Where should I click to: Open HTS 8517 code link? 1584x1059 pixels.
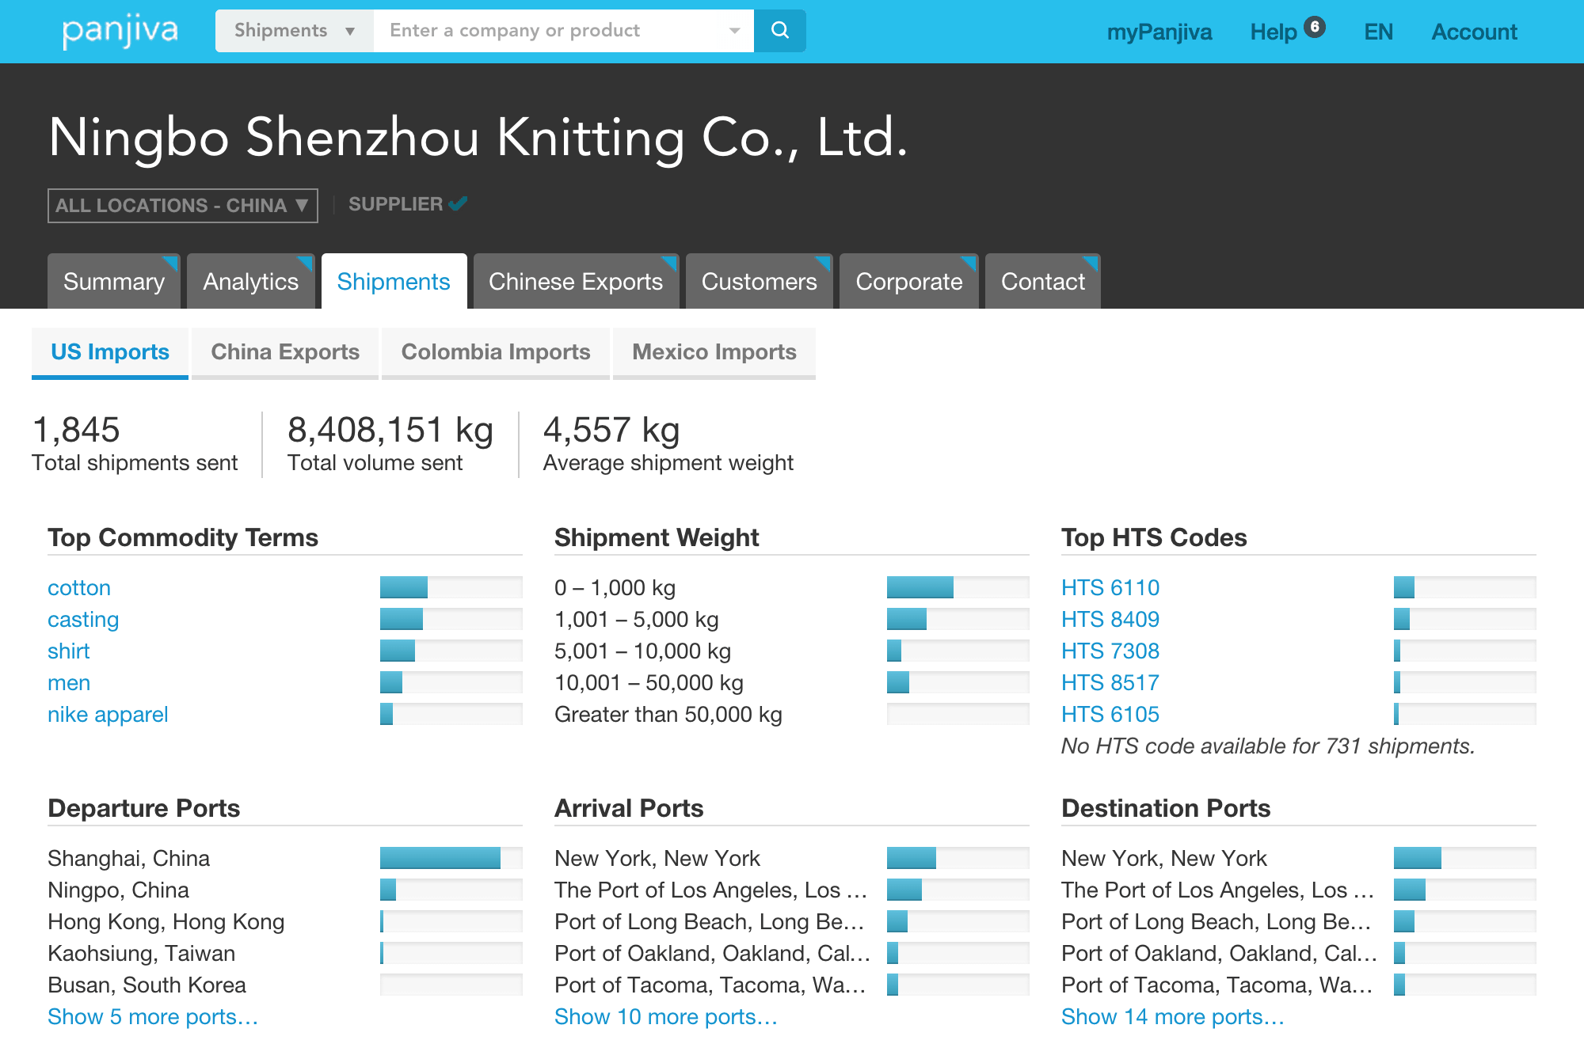(x=1110, y=682)
